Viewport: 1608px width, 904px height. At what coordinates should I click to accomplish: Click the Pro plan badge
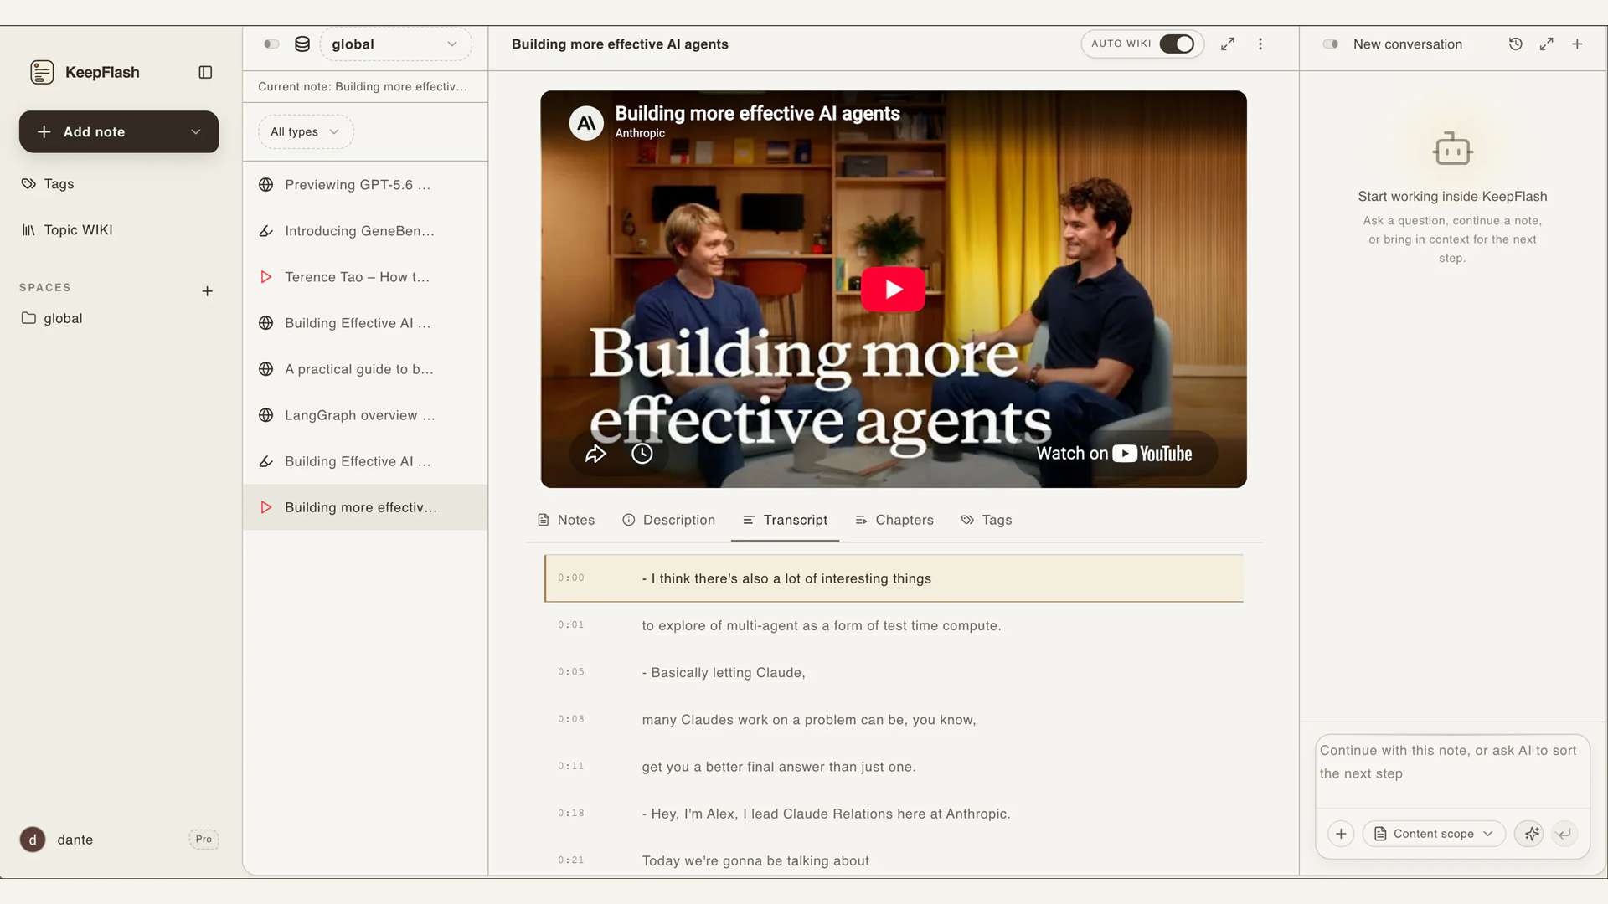[204, 839]
